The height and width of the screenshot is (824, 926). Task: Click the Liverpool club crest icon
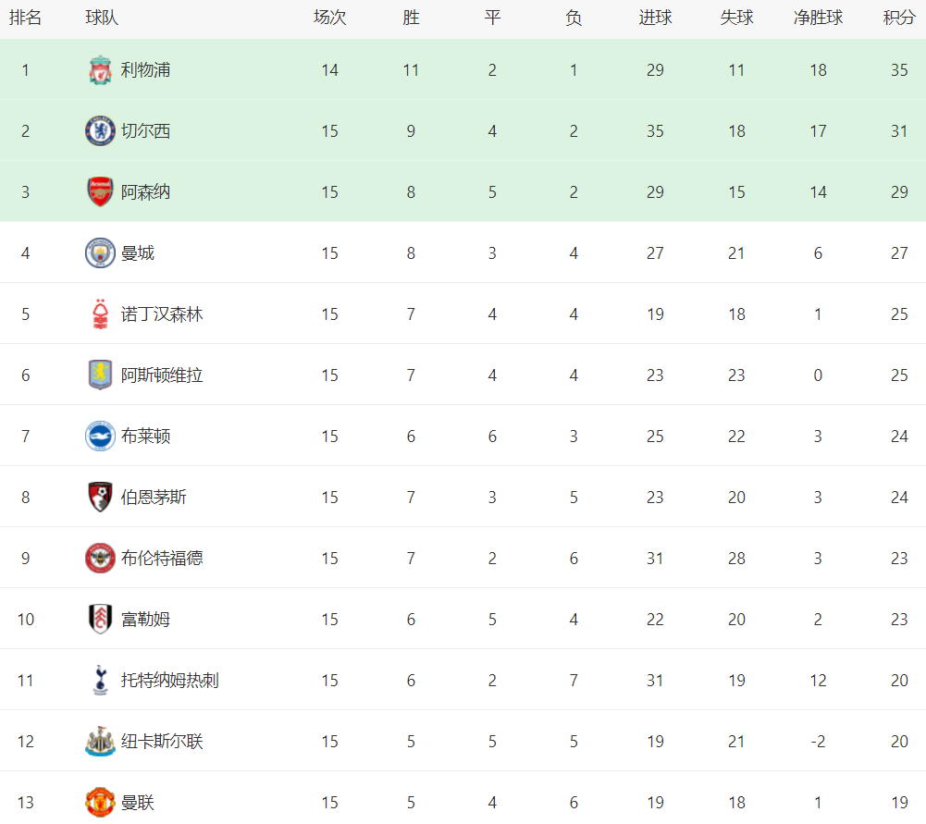[x=101, y=69]
